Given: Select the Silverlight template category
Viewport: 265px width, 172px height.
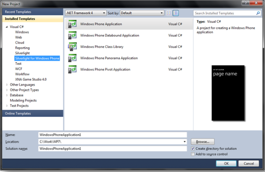Looking at the screenshot, I should click(x=23, y=53).
